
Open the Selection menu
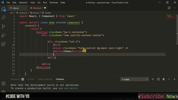23,2
